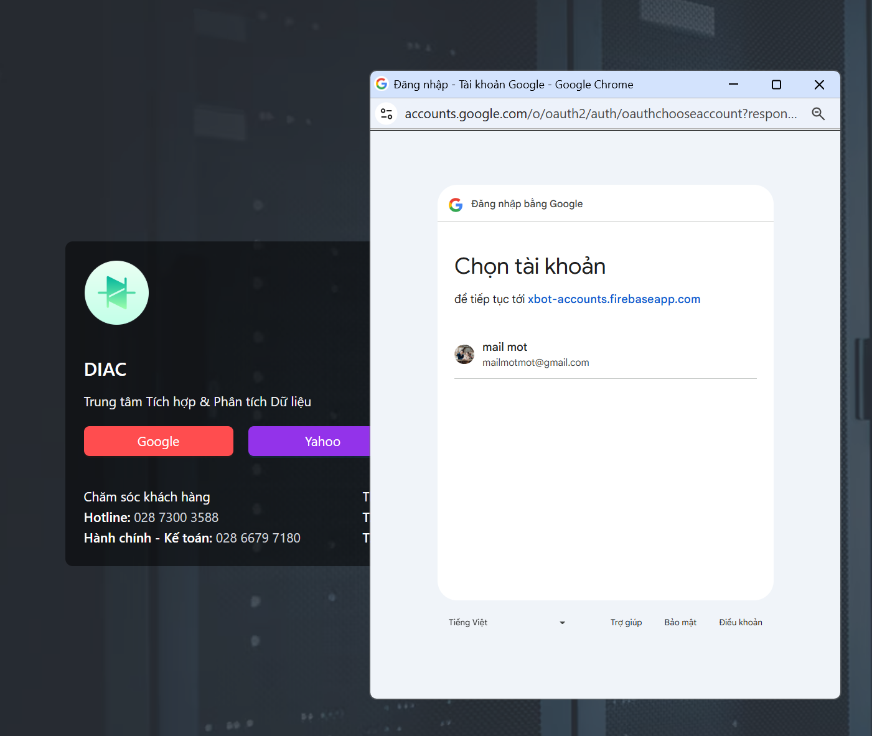The height and width of the screenshot is (736, 872).
Task: Open the xbot-accounts.firebaseapp.com link
Action: pyautogui.click(x=614, y=299)
